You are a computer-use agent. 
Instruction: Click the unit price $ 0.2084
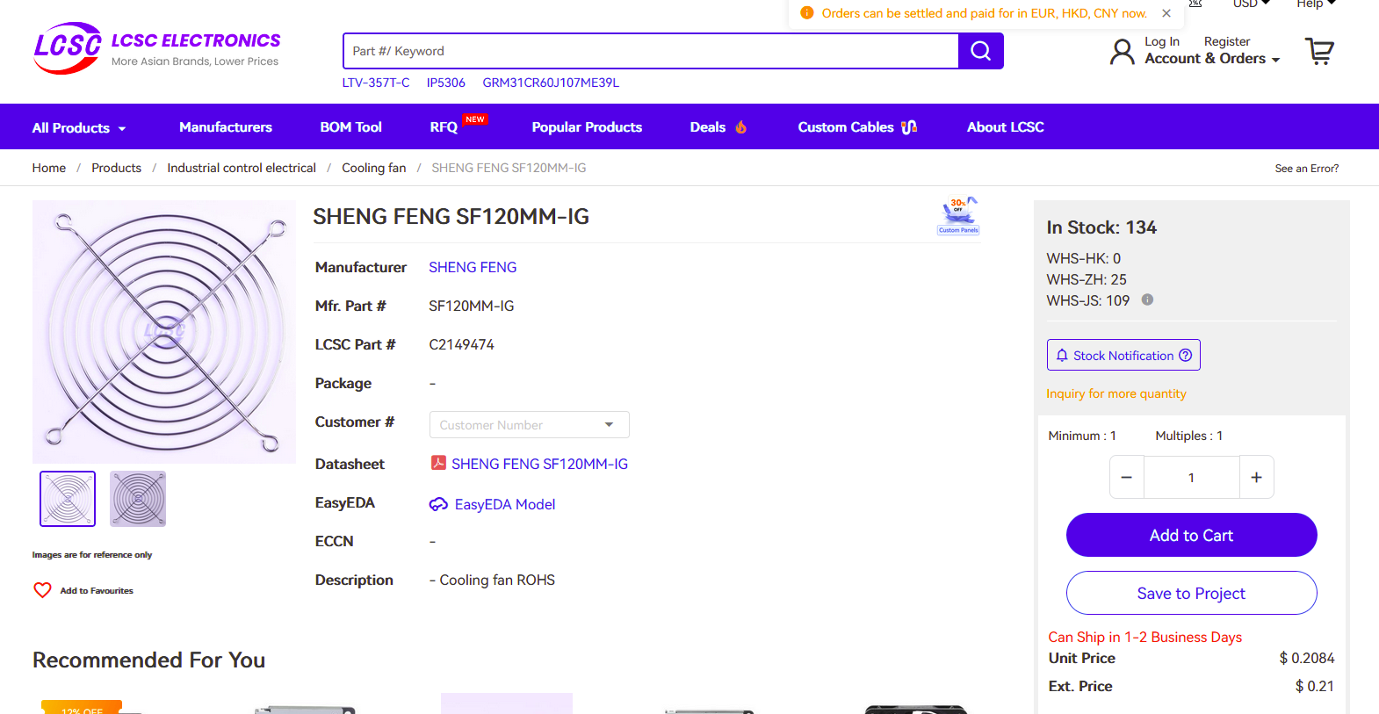tap(1307, 658)
